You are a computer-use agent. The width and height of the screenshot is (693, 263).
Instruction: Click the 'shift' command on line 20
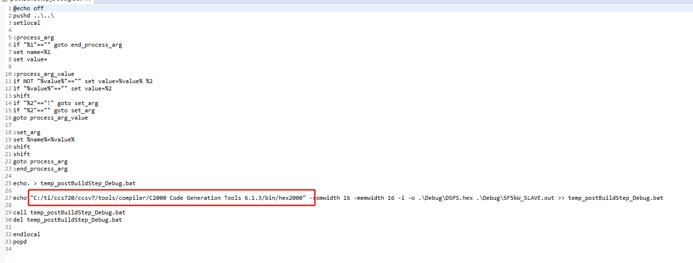(21, 147)
